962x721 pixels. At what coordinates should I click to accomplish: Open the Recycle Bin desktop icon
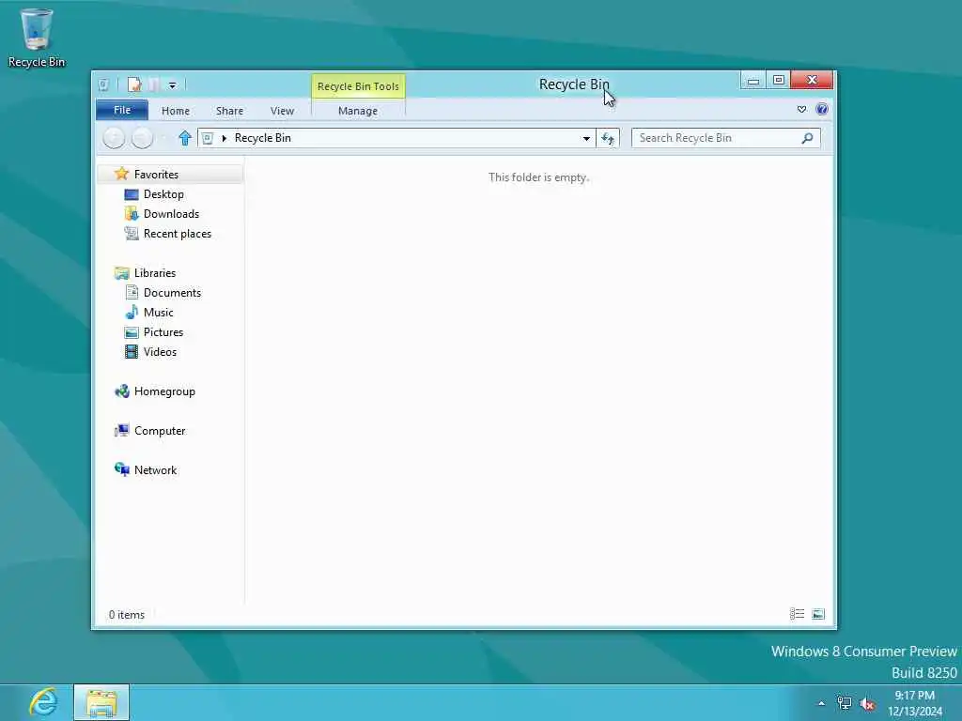click(37, 38)
